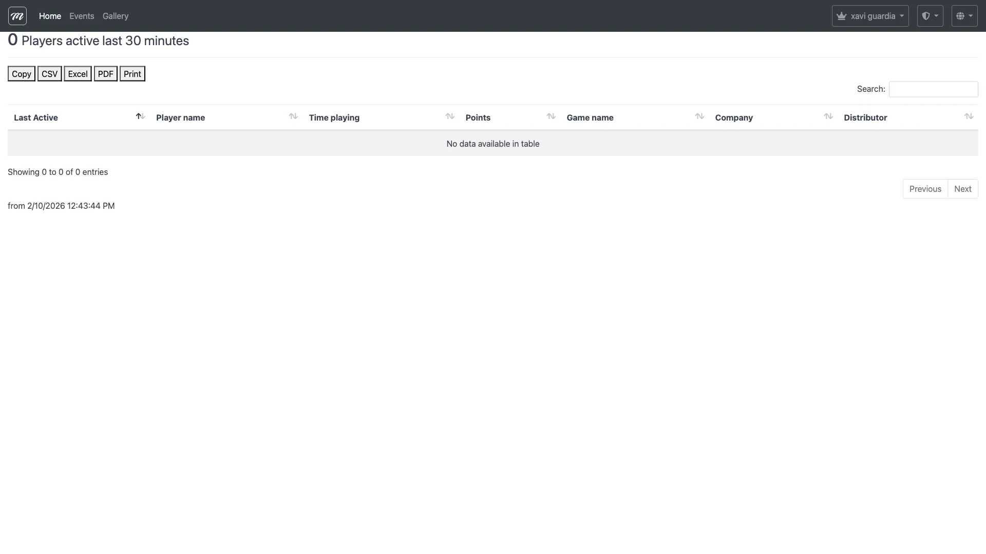Open the language globe dropdown
The image size is (986, 554).
coord(964,16)
